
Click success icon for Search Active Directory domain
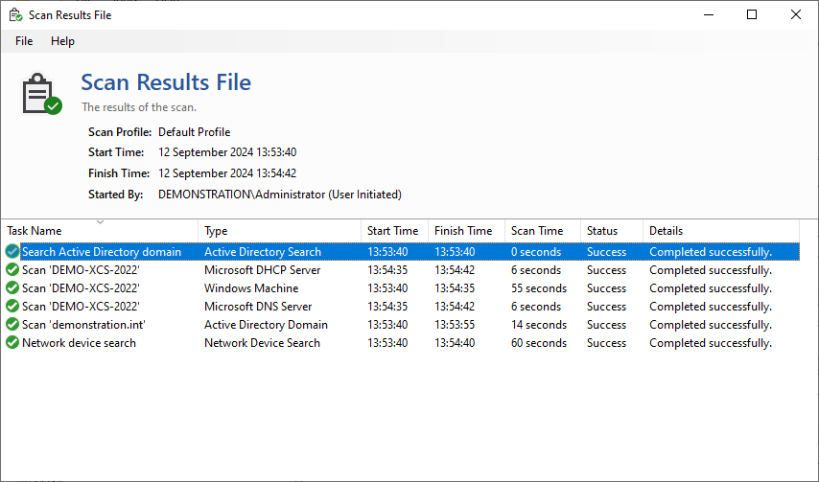pos(12,252)
